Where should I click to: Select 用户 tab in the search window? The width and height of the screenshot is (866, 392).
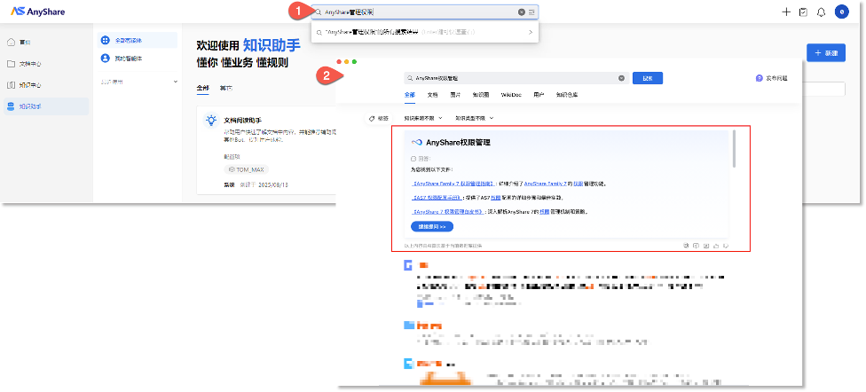click(539, 95)
